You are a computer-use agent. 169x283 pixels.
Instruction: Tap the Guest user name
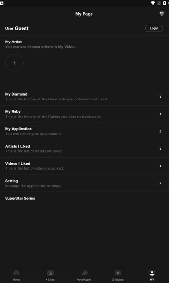tap(22, 28)
